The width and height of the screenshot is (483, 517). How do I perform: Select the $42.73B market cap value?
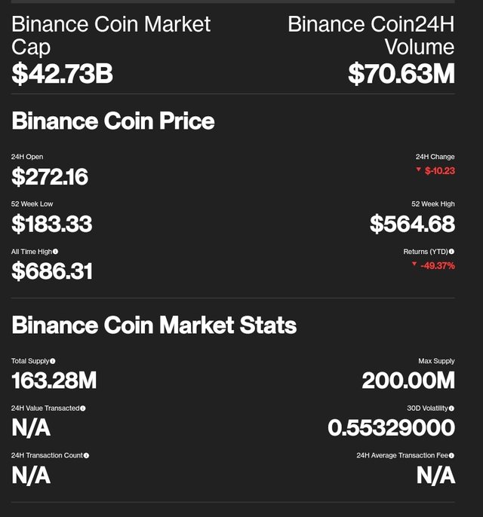point(62,73)
